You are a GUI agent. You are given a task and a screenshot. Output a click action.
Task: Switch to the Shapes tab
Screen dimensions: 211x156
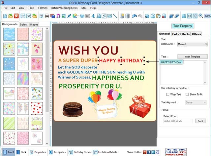click(x=33, y=24)
